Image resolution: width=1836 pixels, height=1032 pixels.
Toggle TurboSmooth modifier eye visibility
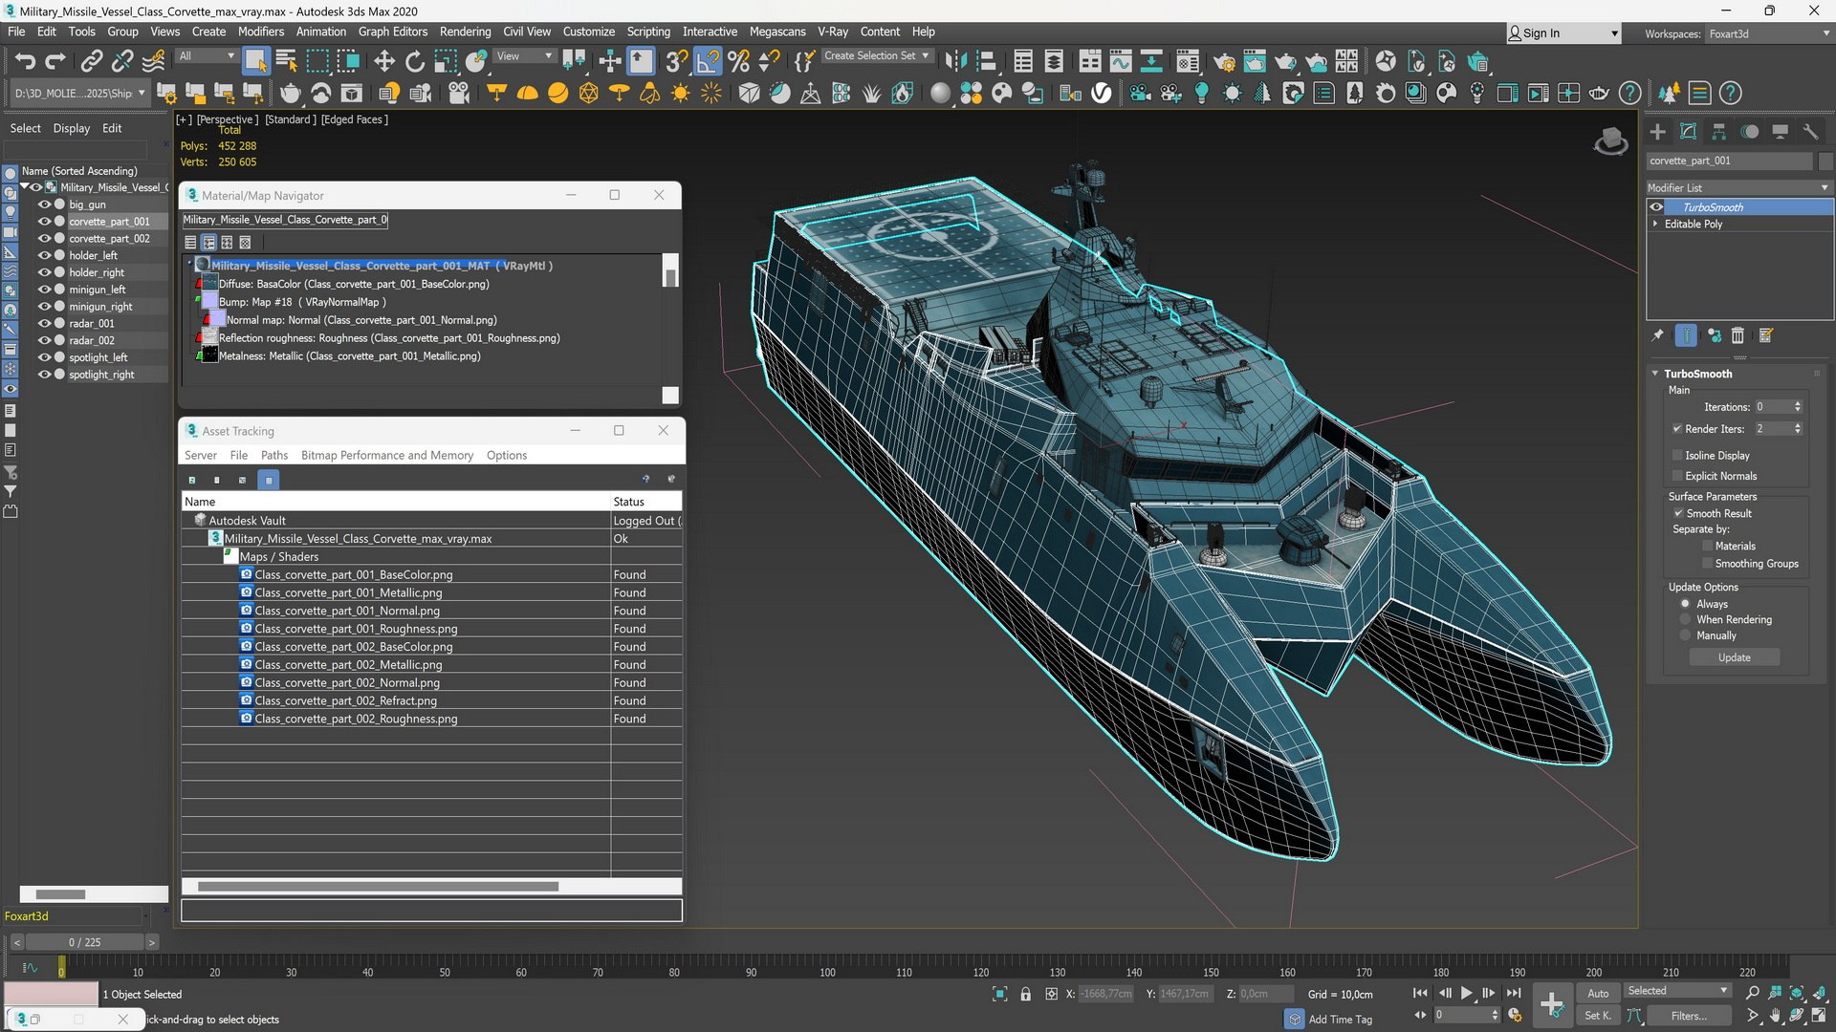(x=1656, y=207)
